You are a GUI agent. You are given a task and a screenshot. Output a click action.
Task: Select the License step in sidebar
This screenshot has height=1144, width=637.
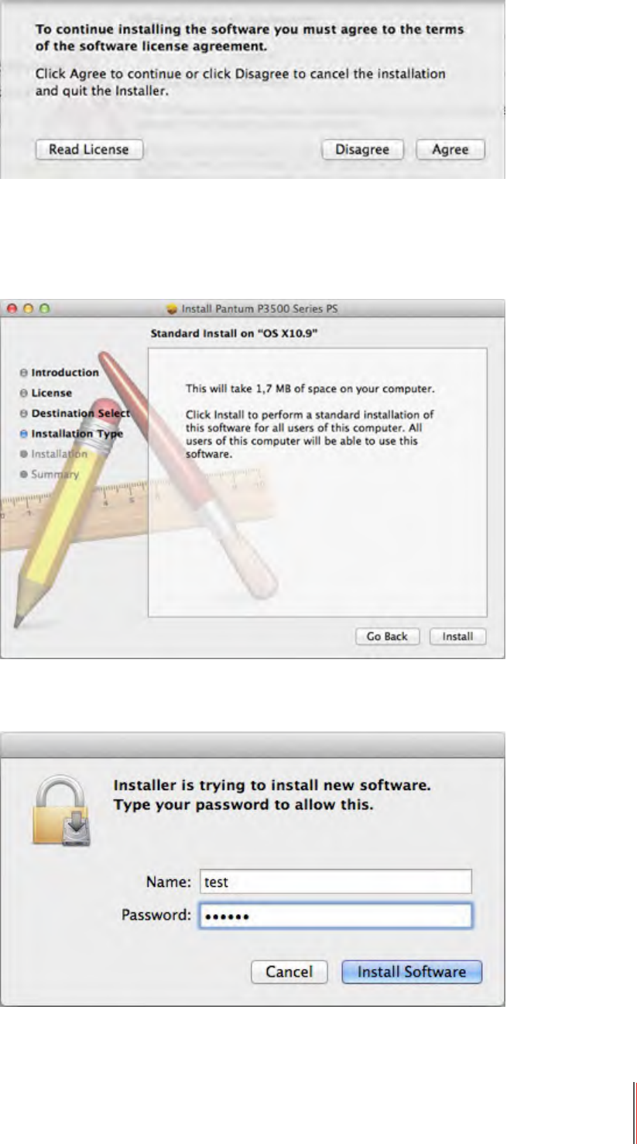(46, 393)
